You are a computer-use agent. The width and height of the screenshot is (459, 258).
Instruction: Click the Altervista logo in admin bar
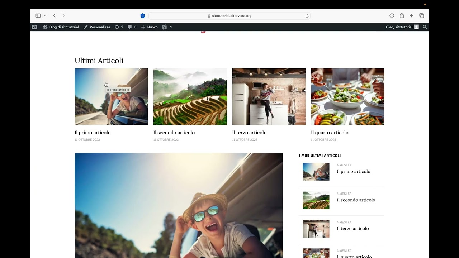click(34, 27)
